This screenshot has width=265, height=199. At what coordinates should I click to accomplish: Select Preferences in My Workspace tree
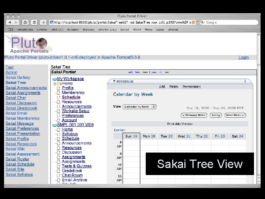click(x=73, y=116)
